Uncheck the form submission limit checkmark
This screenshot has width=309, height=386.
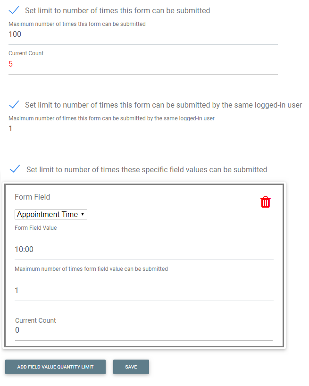click(14, 10)
